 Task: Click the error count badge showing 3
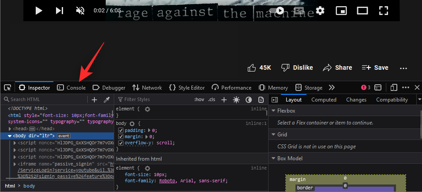[x=366, y=87]
